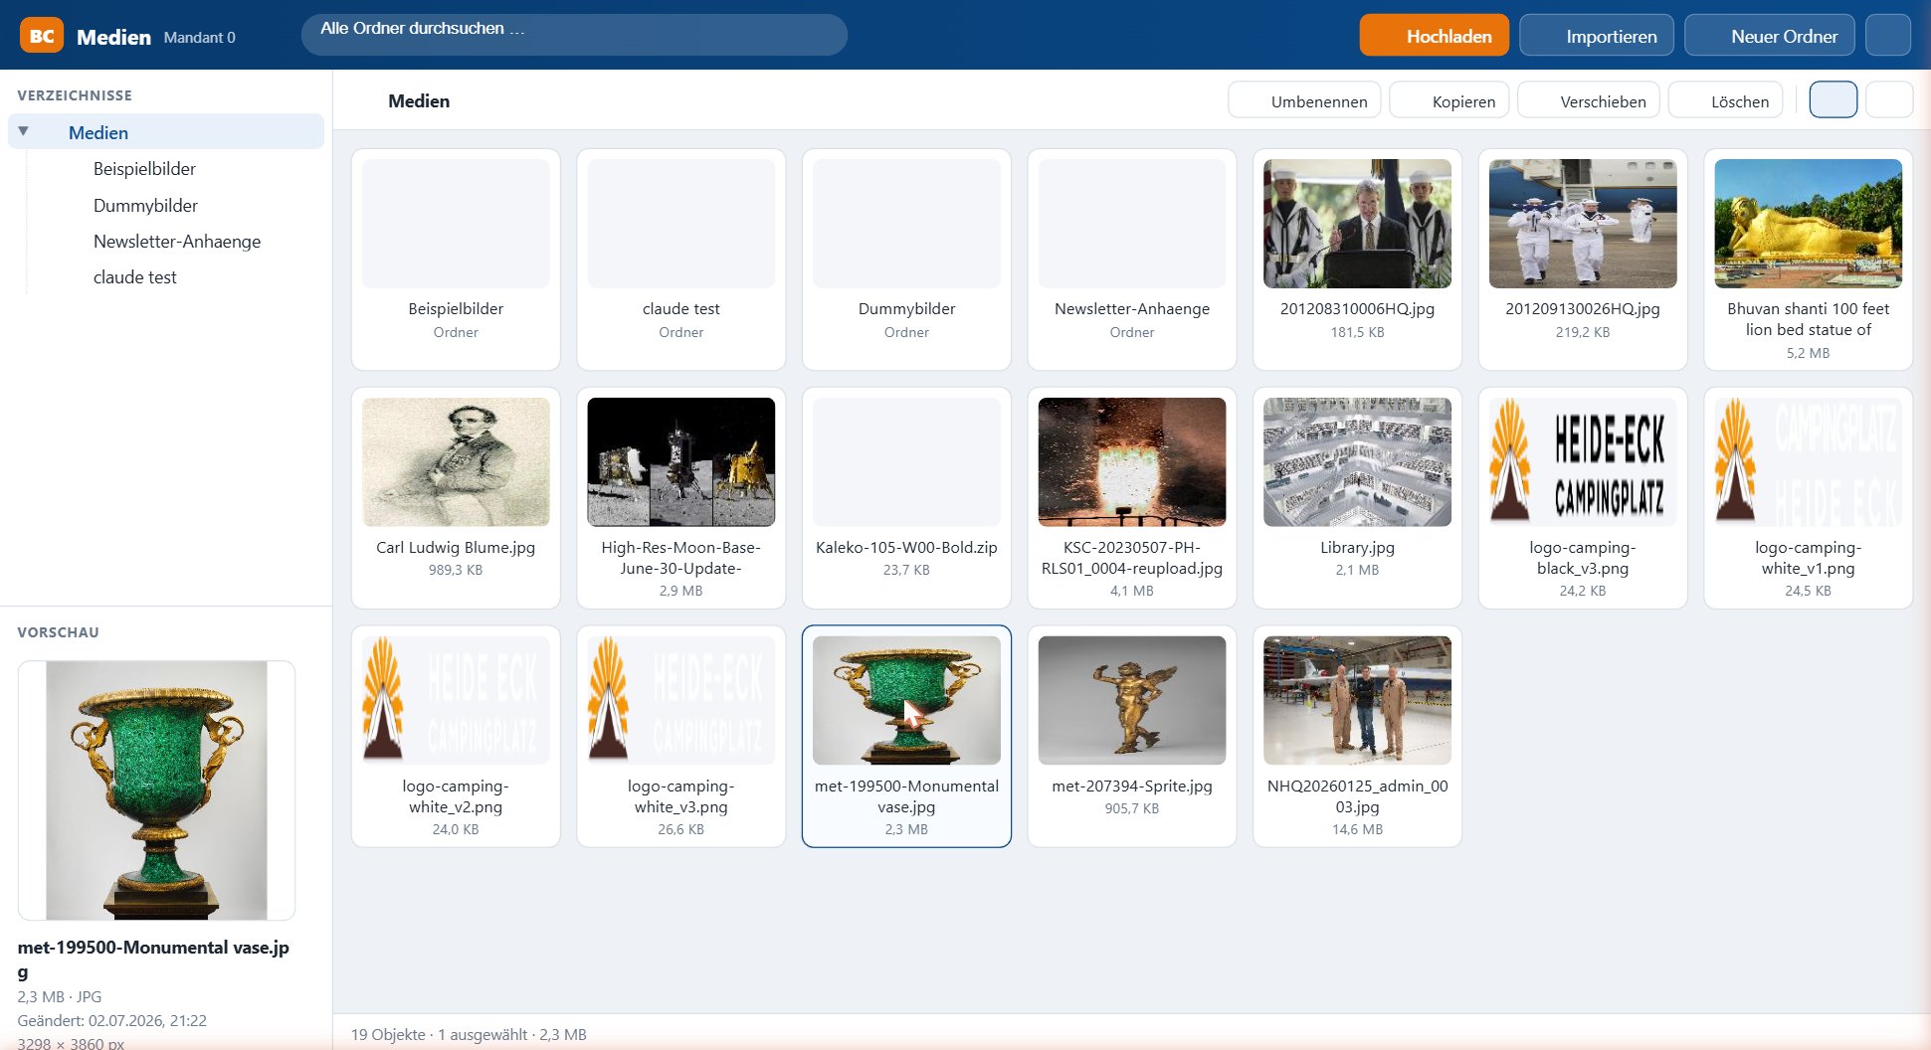Switch to the unhighlighted view-mode toggle button

pyautogui.click(x=1888, y=100)
